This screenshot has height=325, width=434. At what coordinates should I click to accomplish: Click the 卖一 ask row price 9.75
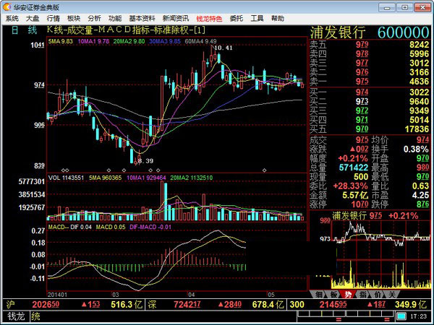(x=362, y=81)
